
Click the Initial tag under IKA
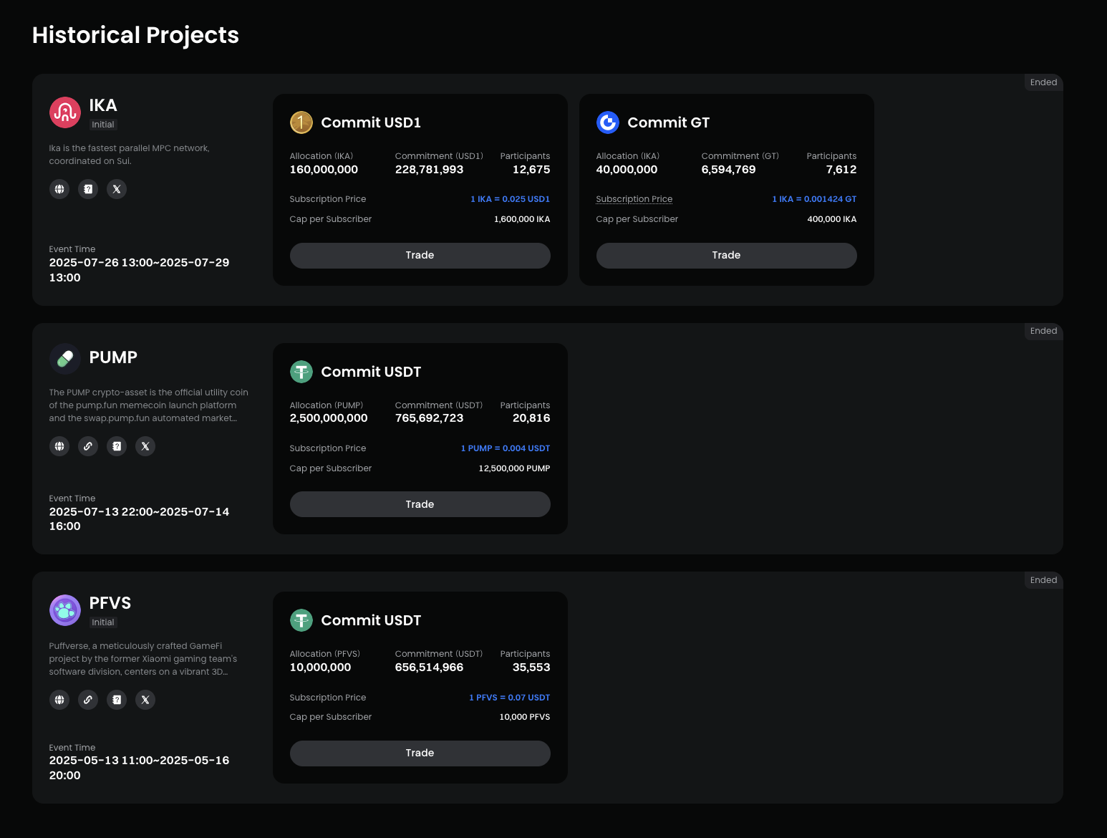coord(103,125)
